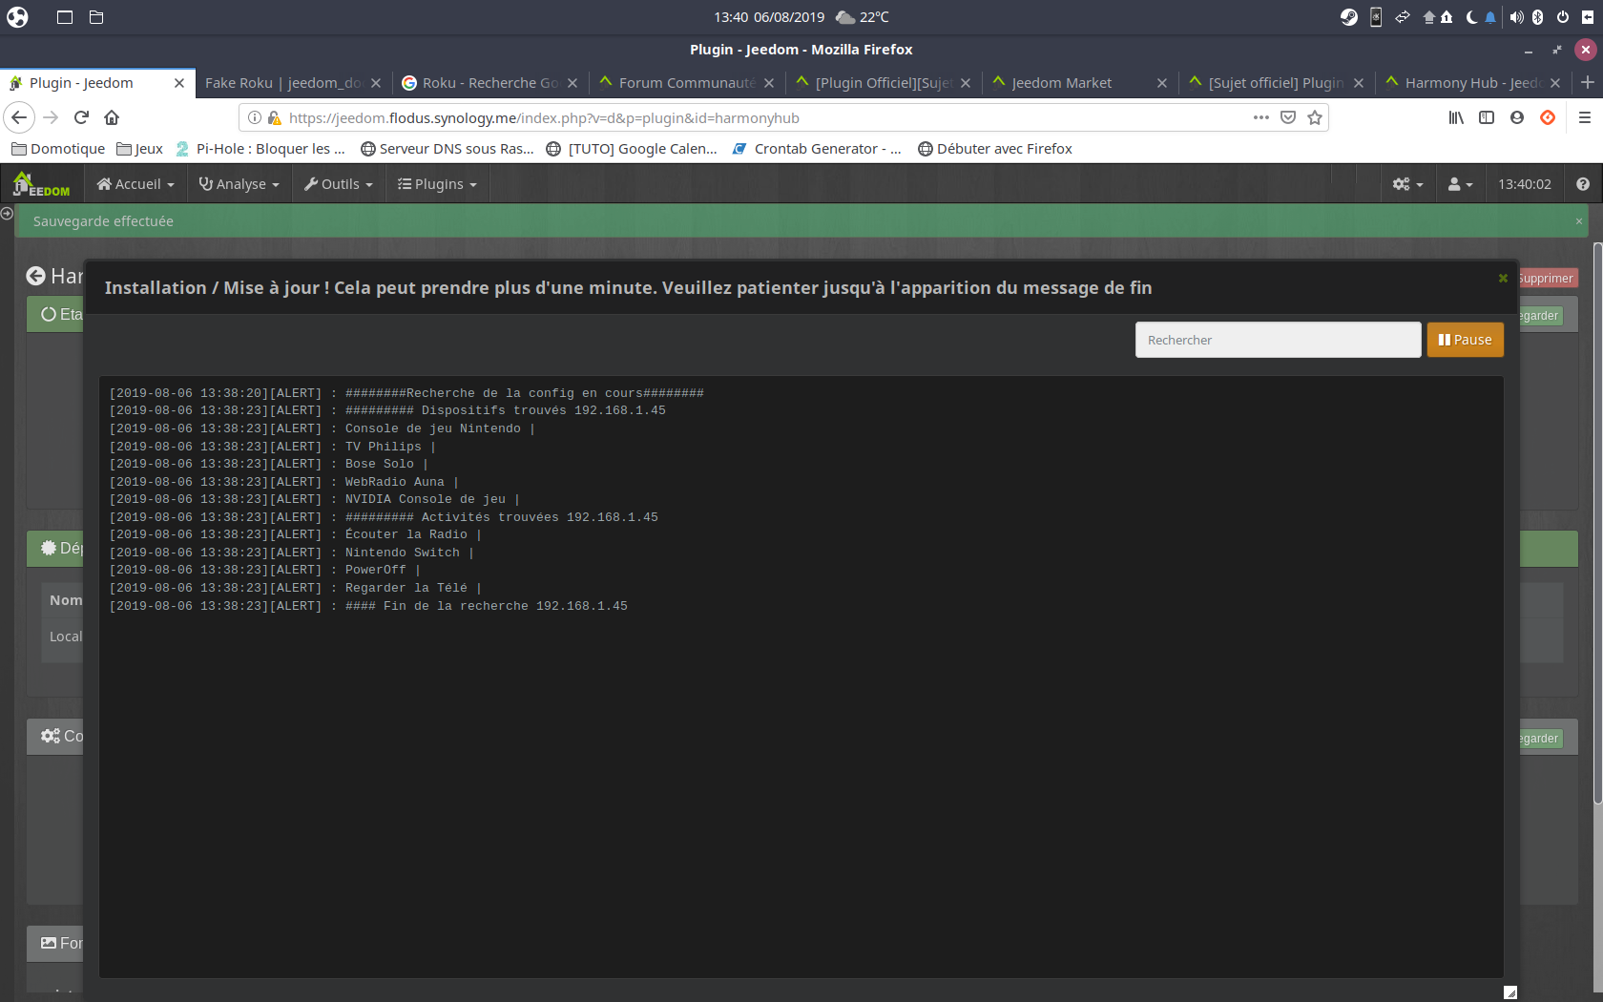Expand the left side panel arrow
Viewport: 1603px width, 1002px height.
7,214
